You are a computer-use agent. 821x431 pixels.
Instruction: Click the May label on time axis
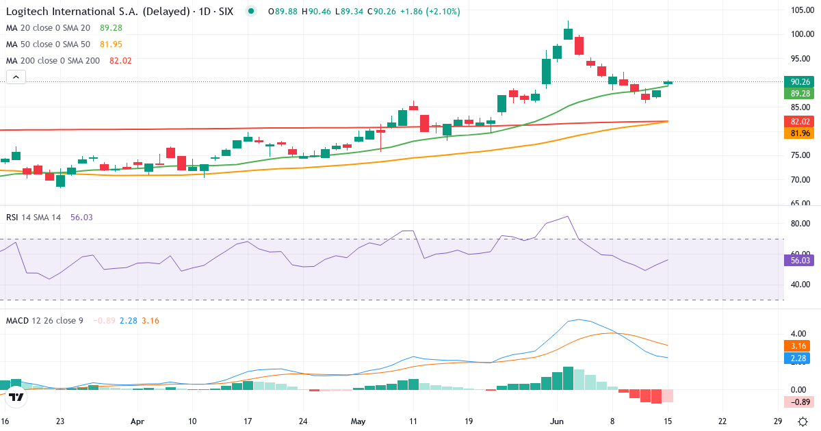[x=358, y=421]
